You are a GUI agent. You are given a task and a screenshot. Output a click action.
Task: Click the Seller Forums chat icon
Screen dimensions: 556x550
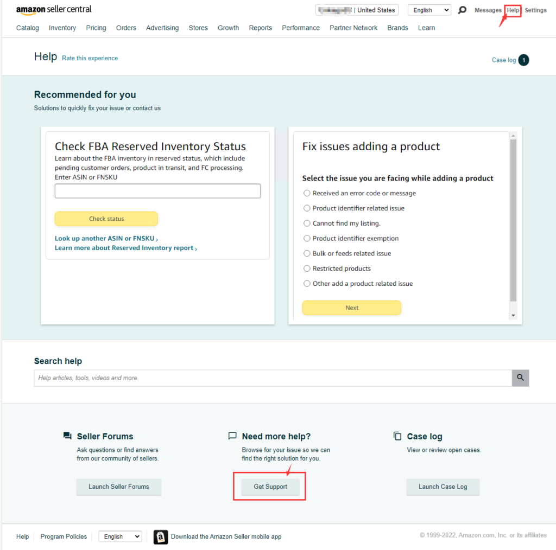pyautogui.click(x=67, y=436)
